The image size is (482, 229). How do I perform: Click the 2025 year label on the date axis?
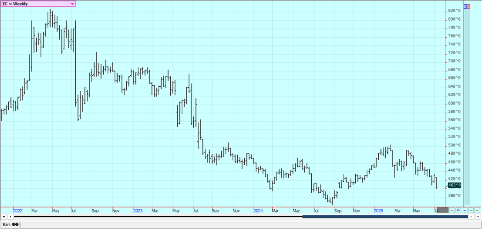pyautogui.click(x=378, y=211)
